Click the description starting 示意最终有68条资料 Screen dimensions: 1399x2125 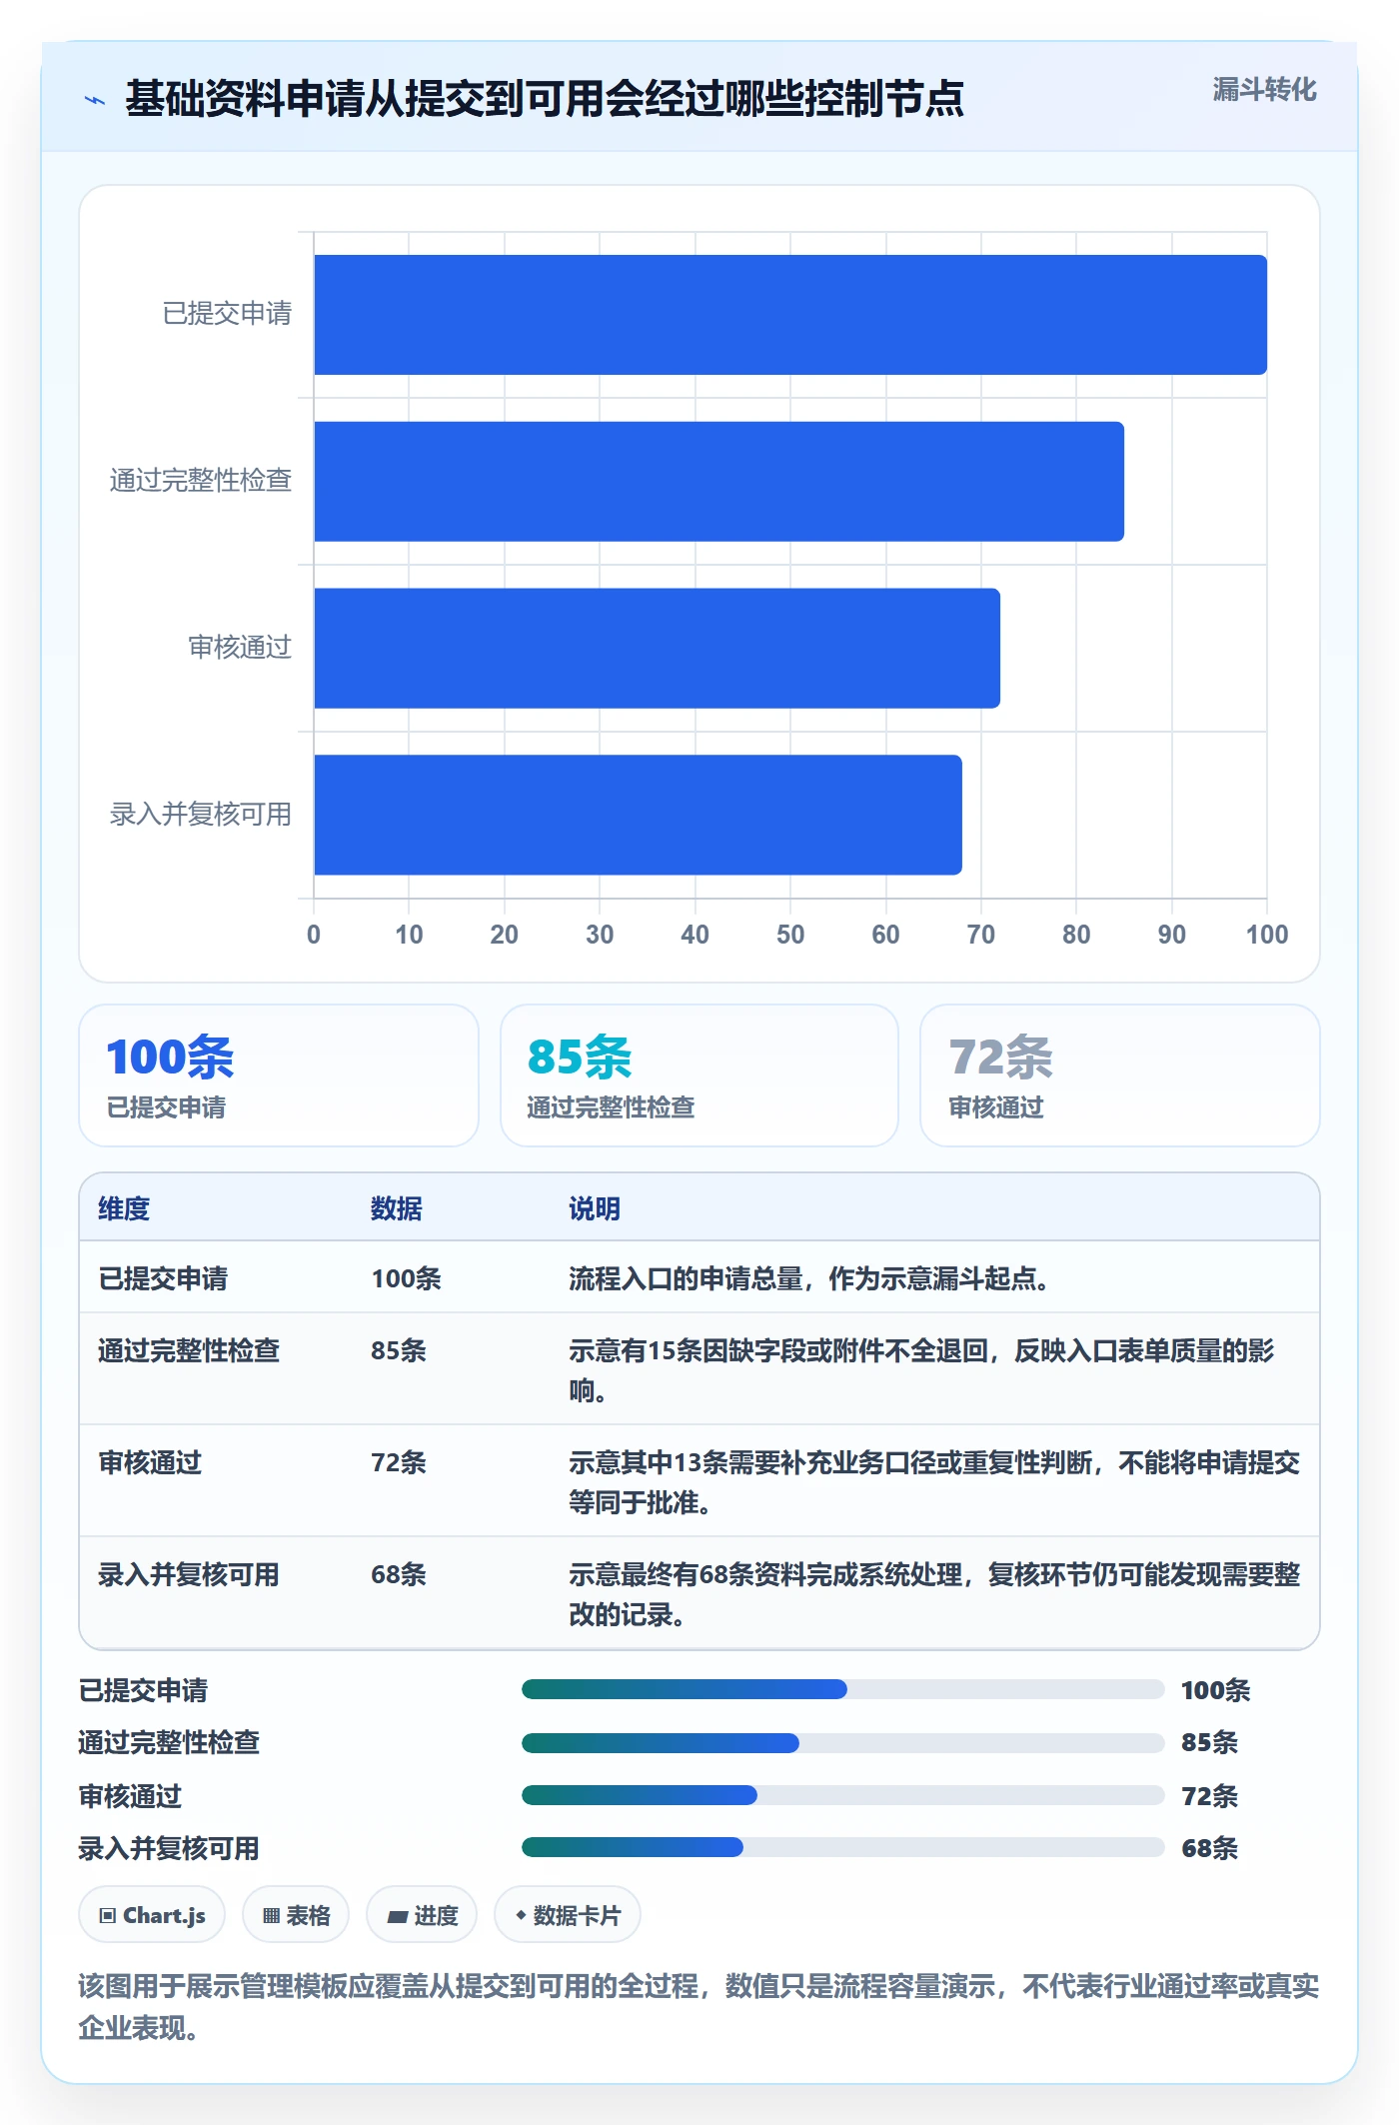tap(934, 1594)
